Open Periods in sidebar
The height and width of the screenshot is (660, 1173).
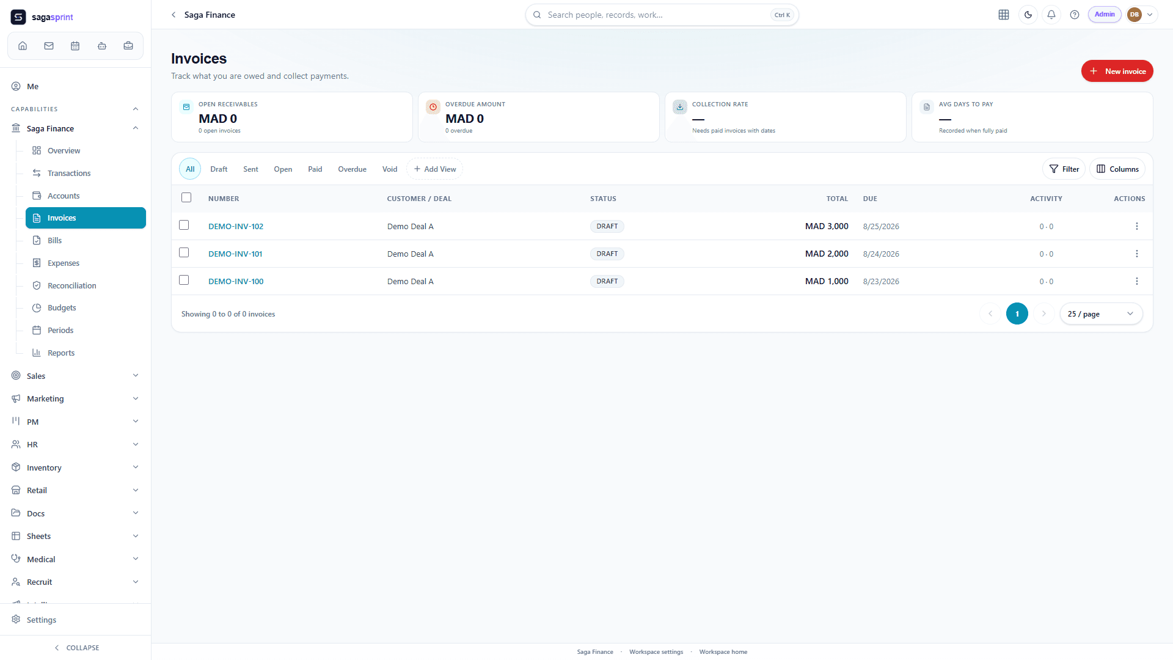86,331
